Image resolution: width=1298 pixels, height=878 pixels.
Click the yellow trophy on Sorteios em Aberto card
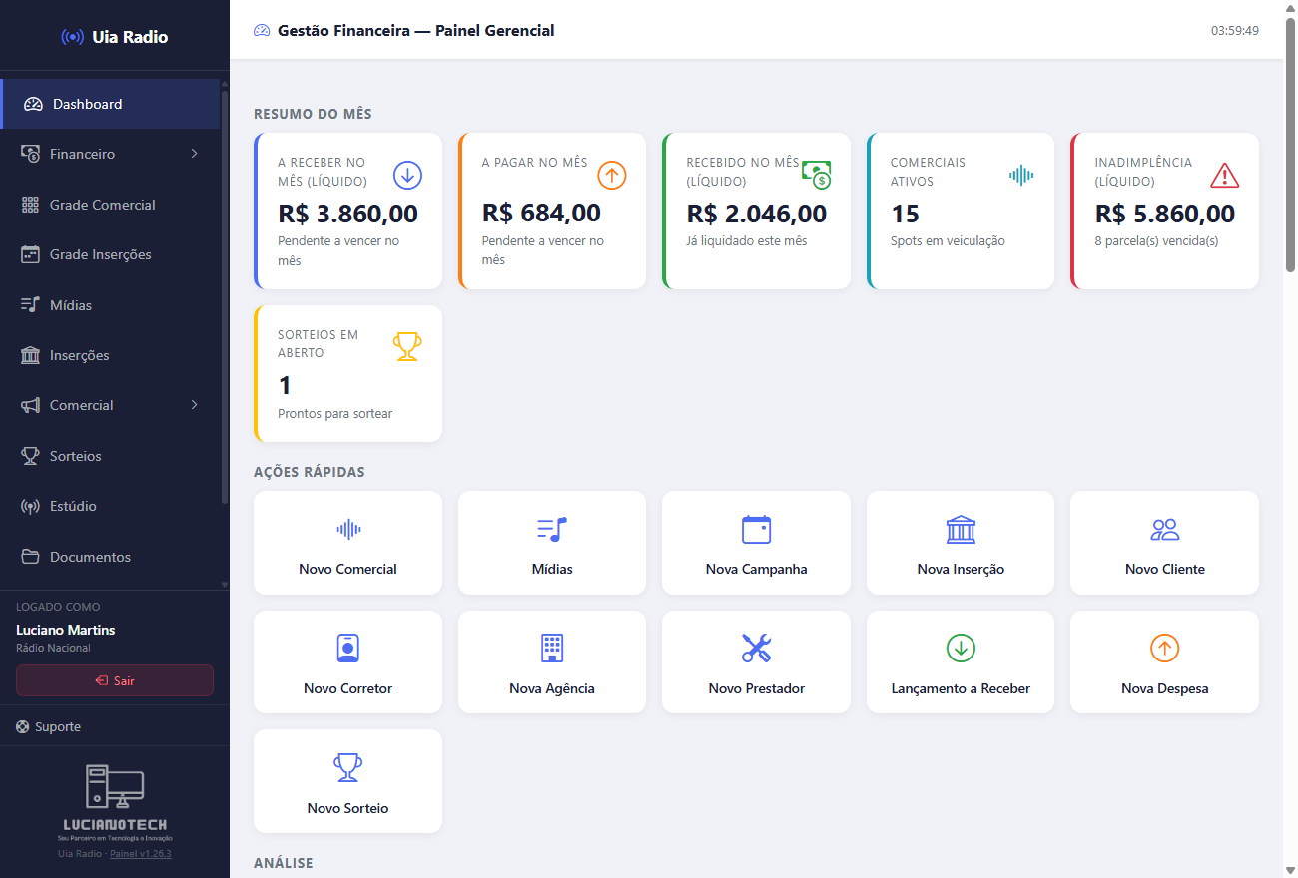[407, 347]
